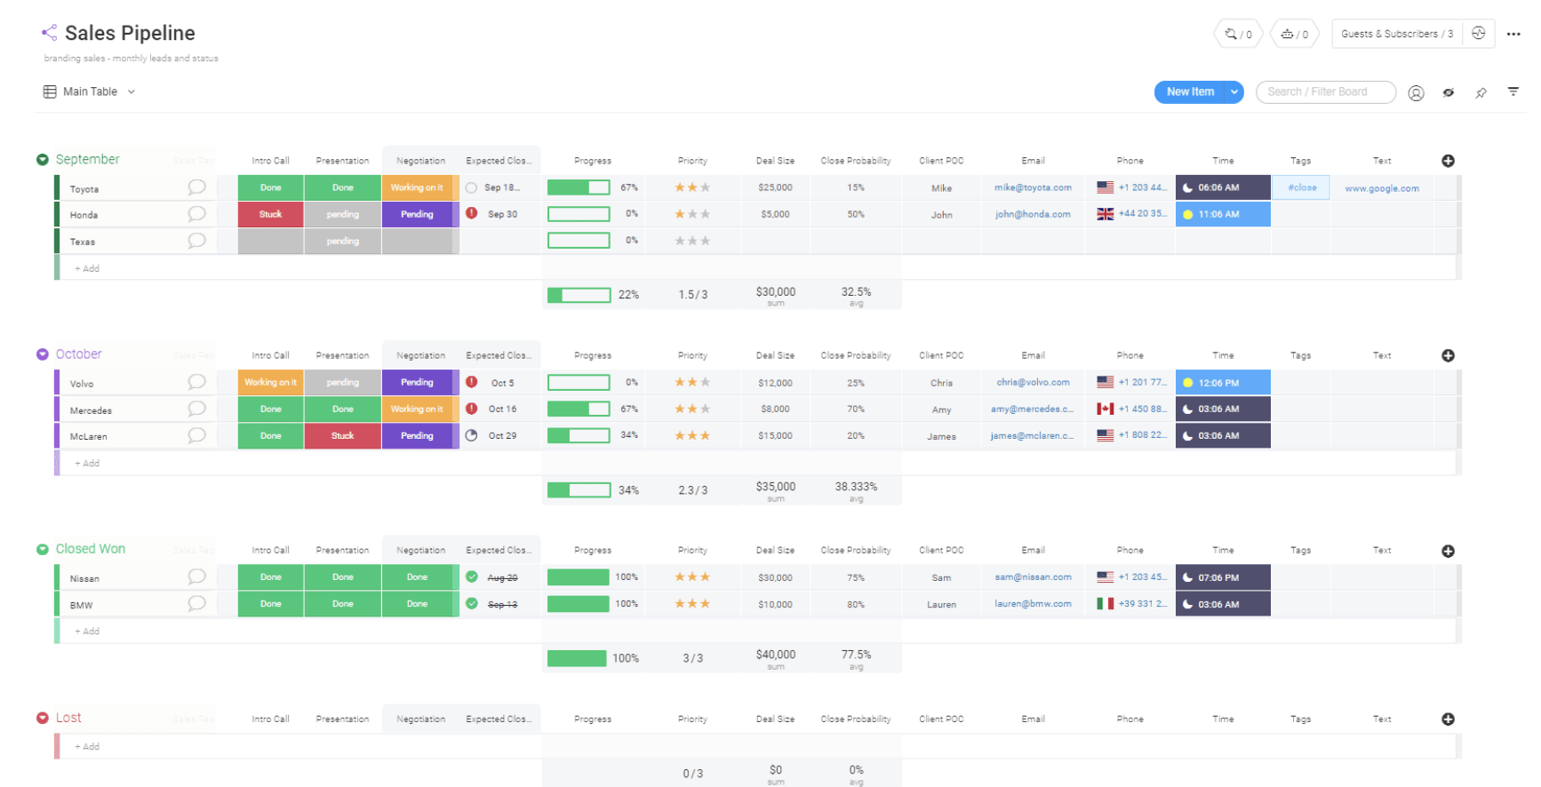The height and width of the screenshot is (787, 1541).
Task: Open the Volvo conversation bubble
Action: (x=196, y=382)
